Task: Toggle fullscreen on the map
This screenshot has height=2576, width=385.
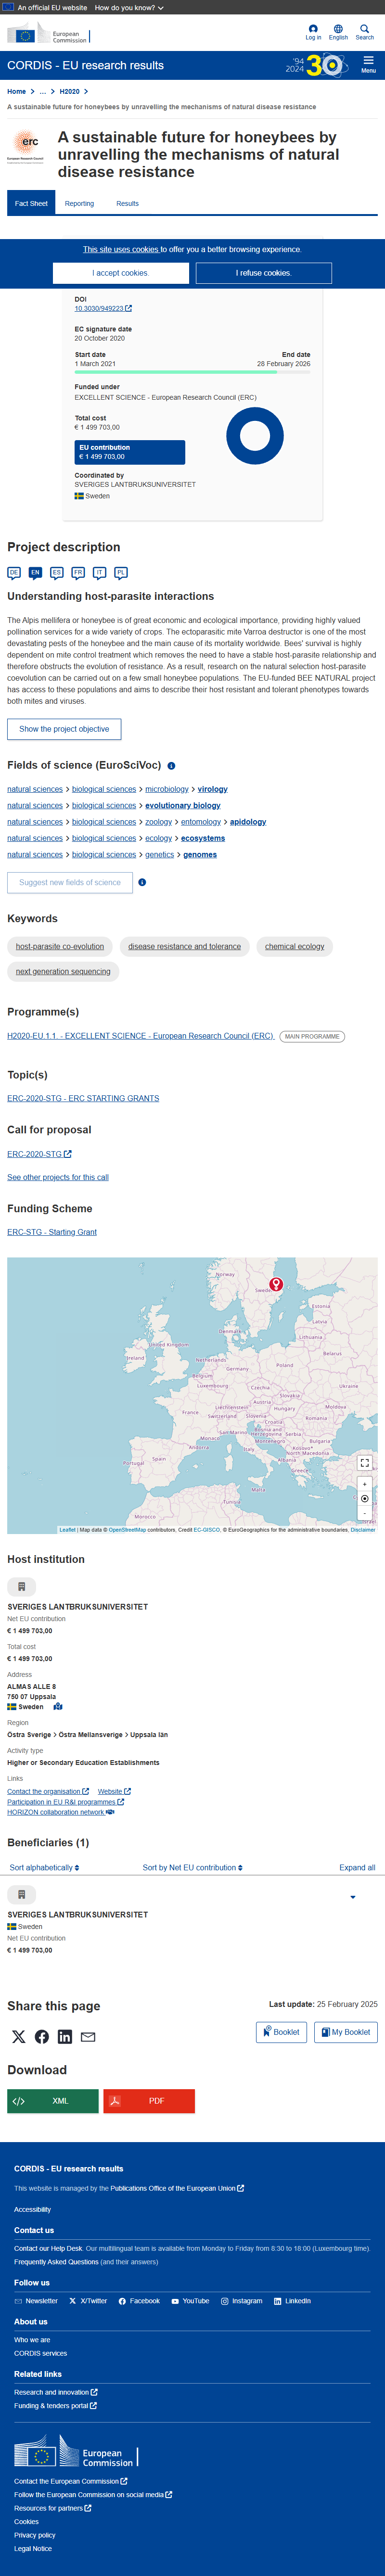Action: pyautogui.click(x=365, y=1462)
